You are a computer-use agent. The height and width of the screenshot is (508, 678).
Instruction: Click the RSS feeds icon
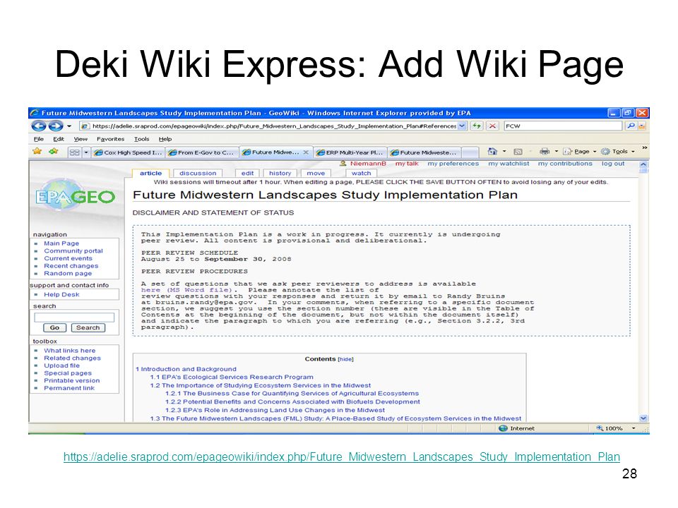[518, 152]
